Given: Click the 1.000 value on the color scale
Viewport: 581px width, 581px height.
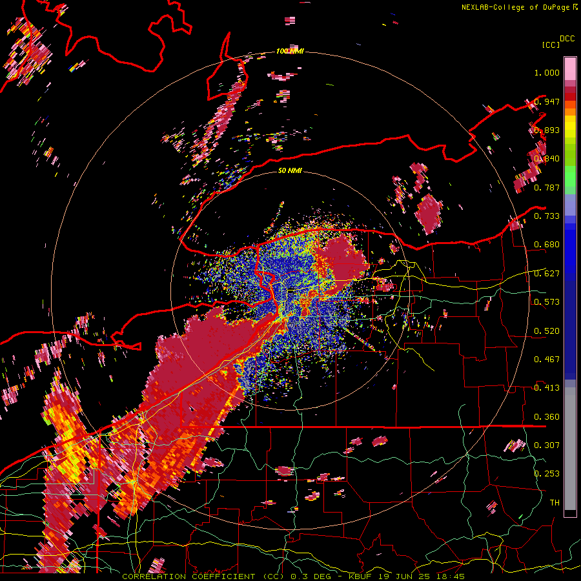Looking at the screenshot, I should click(x=547, y=72).
